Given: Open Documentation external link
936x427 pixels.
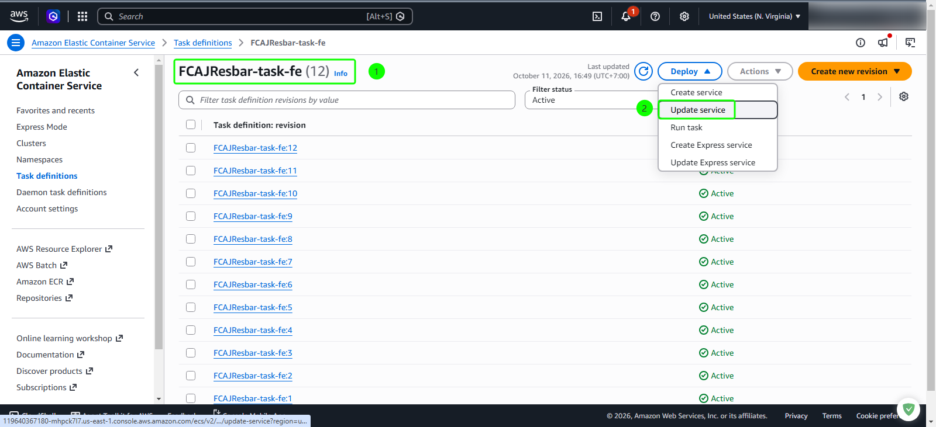Looking at the screenshot, I should coord(50,355).
